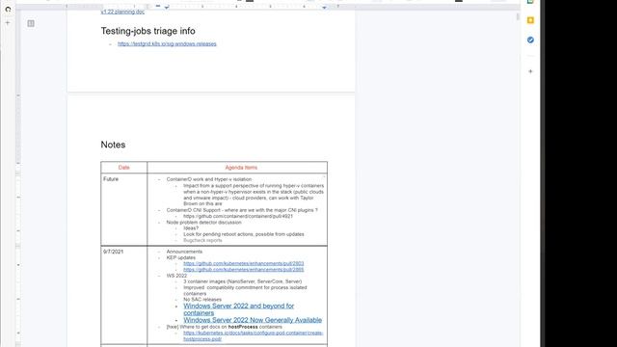Open Google Keep side panel icon

pyautogui.click(x=530, y=20)
